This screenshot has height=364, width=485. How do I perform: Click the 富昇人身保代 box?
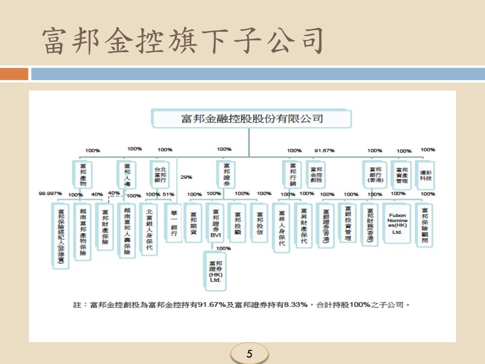(x=281, y=228)
